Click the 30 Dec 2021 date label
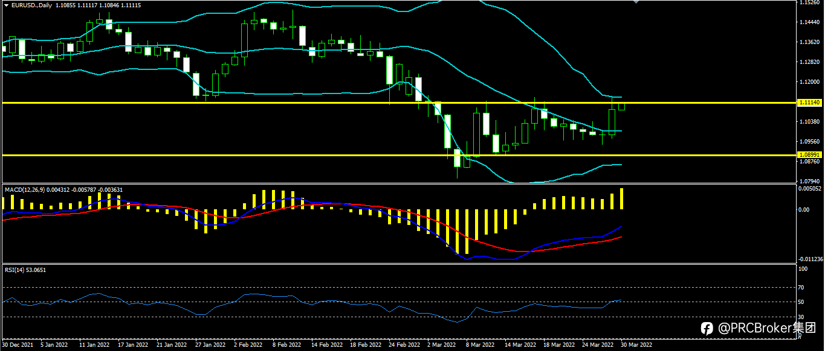This screenshot has height=351, width=825. click(18, 346)
